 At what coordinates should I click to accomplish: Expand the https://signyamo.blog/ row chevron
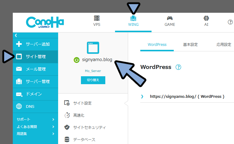142,97
